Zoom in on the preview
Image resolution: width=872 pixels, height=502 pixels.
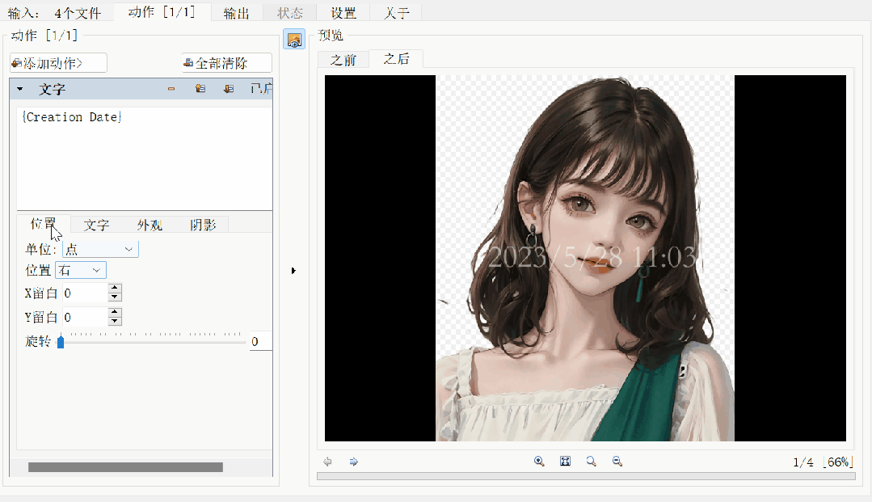pos(539,462)
